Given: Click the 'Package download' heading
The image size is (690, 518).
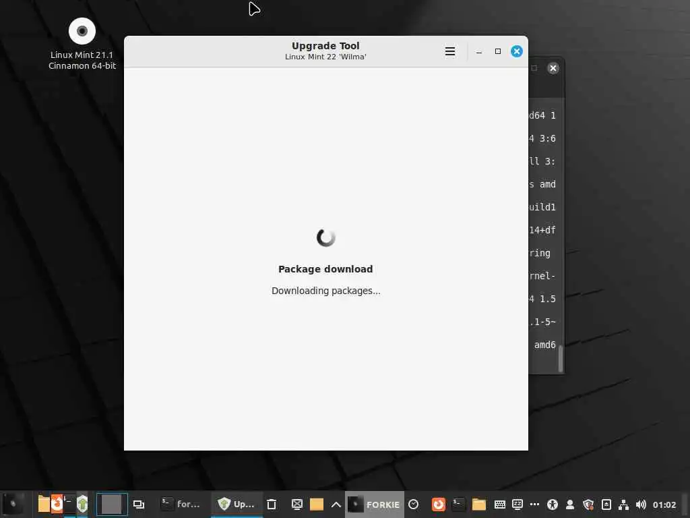Looking at the screenshot, I should click(325, 269).
